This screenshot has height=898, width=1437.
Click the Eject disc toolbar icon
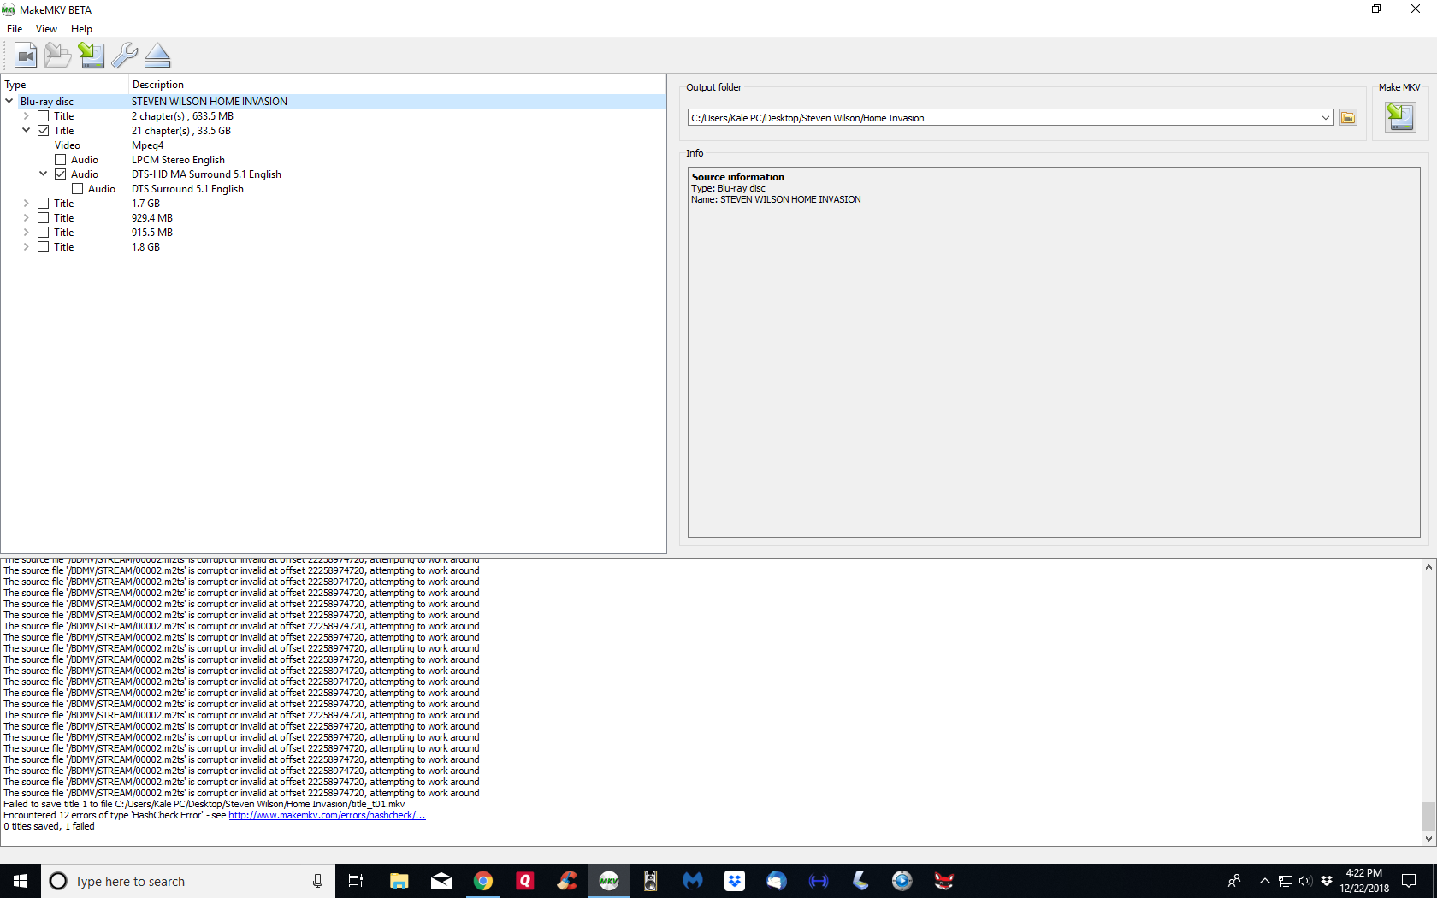(157, 56)
